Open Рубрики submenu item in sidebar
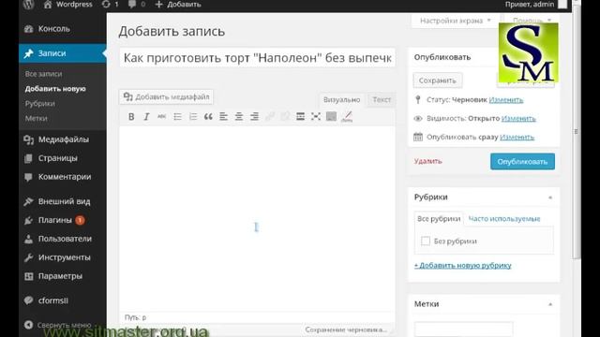The image size is (600, 337). tap(39, 104)
